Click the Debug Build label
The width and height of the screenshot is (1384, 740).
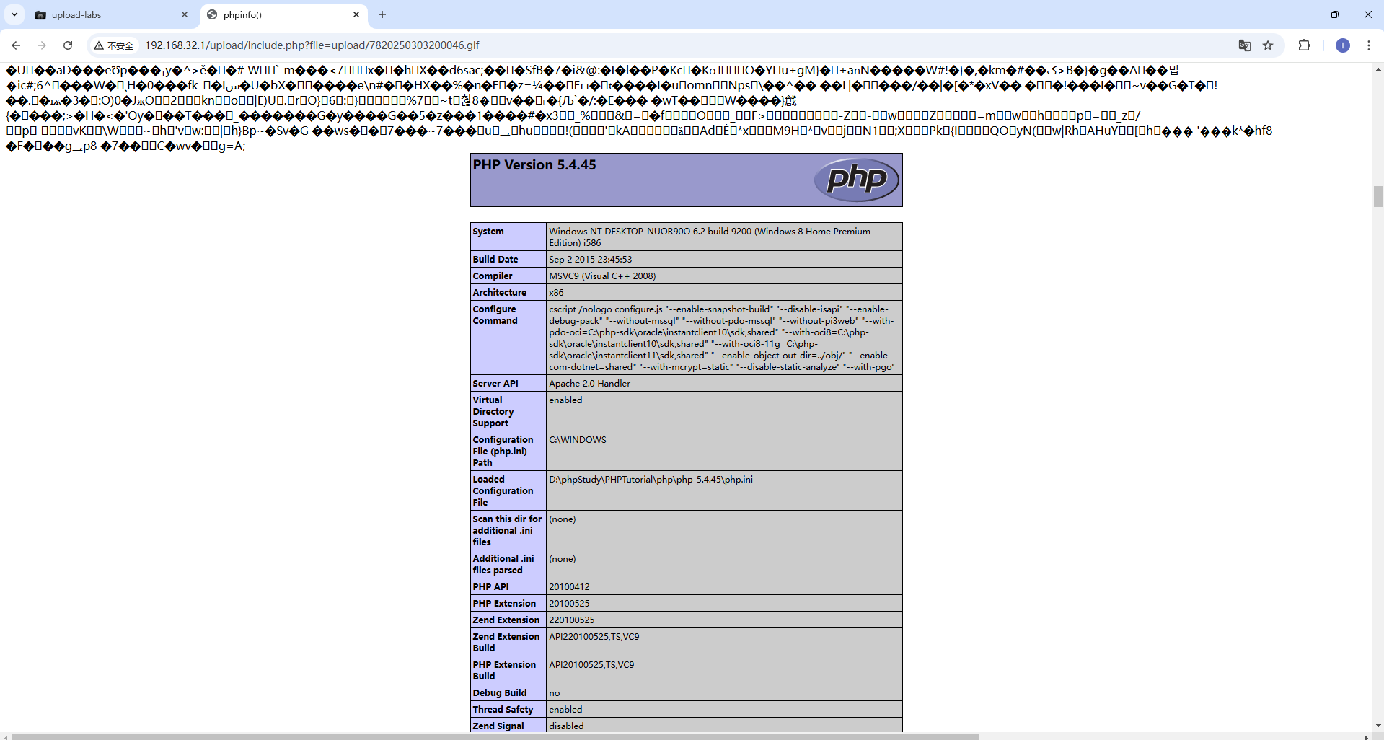coord(500,693)
